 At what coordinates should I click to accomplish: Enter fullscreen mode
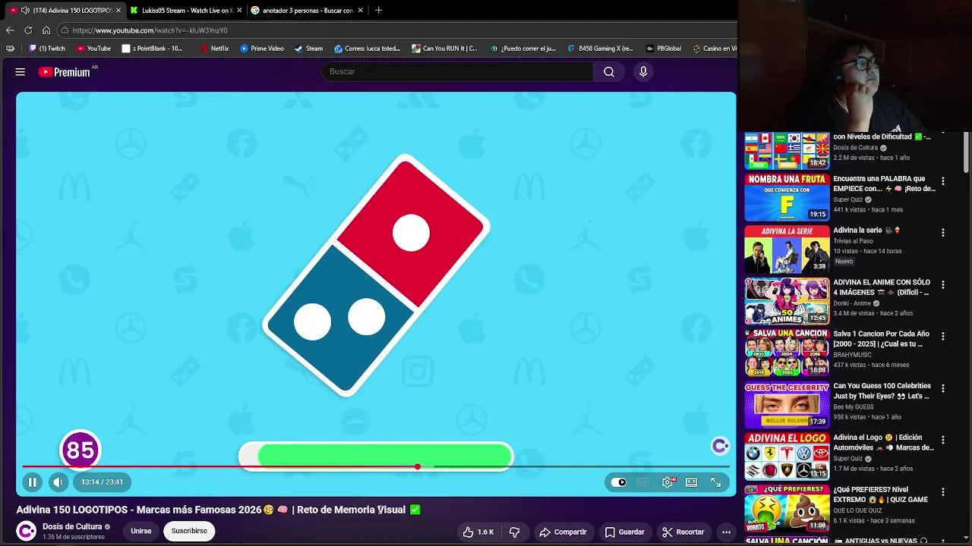pyautogui.click(x=716, y=482)
